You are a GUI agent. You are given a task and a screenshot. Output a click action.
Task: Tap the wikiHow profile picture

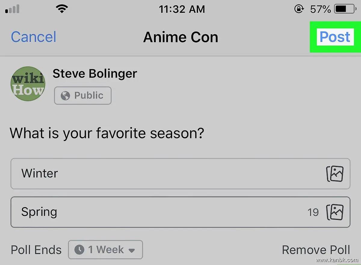coord(28,84)
